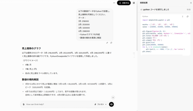This screenshot has width=193, height=111.
Task: Open the three-dot more options menu
Action: point(114,3)
